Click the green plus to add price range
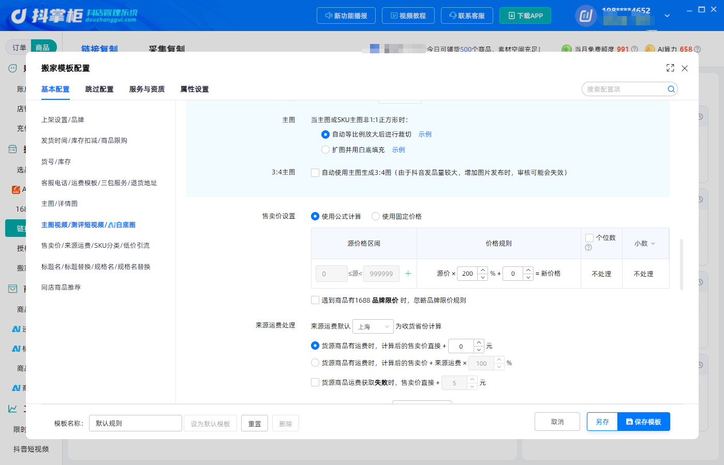The height and width of the screenshot is (465, 724). pyautogui.click(x=408, y=274)
